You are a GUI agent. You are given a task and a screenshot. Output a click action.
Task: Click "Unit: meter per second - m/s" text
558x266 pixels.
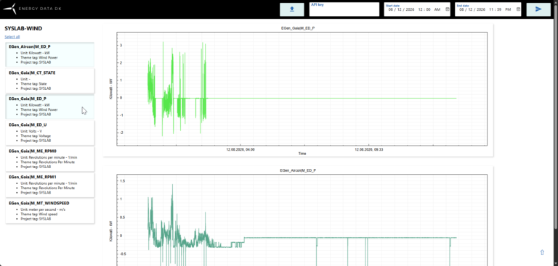(43, 209)
